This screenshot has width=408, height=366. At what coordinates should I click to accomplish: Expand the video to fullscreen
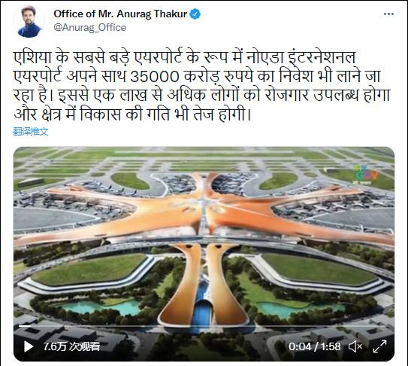(x=379, y=346)
